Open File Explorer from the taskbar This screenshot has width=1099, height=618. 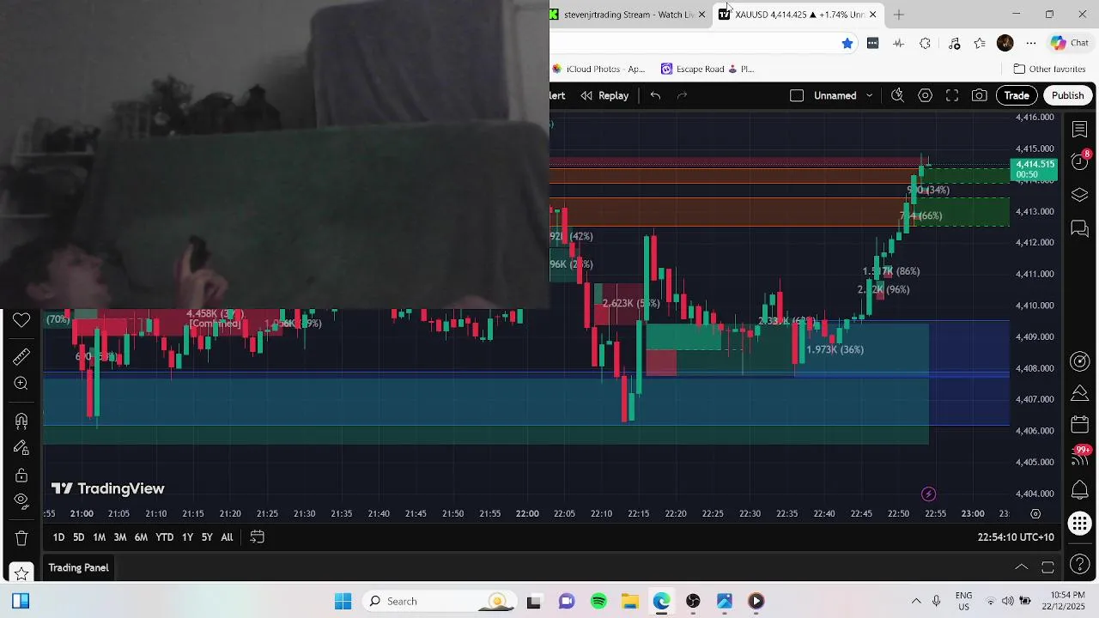[629, 601]
